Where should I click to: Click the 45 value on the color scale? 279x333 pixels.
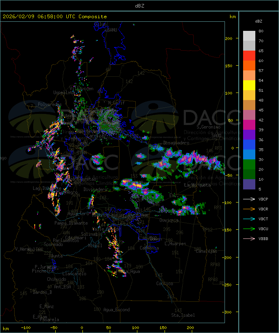pyautogui.click(x=261, y=110)
